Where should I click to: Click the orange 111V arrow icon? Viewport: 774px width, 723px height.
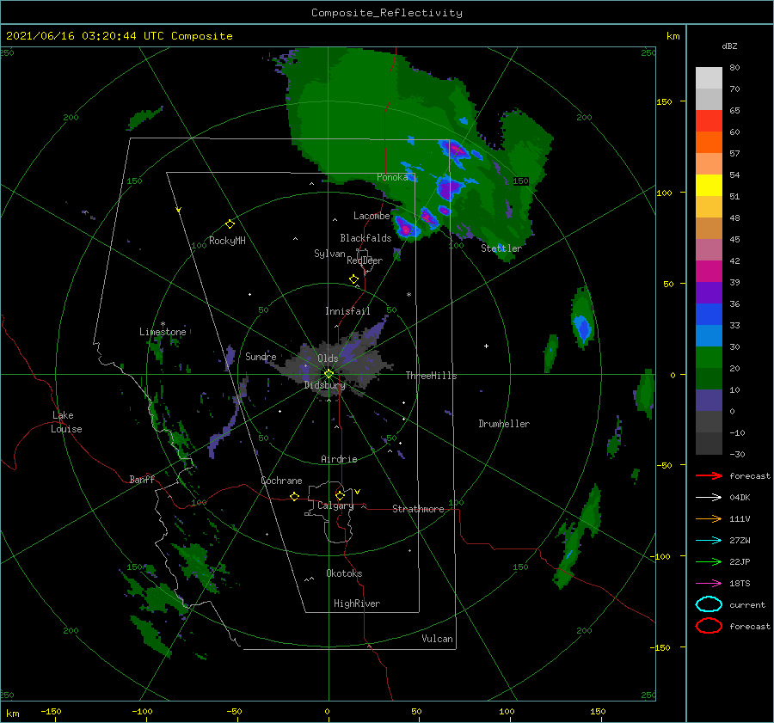[x=709, y=518]
